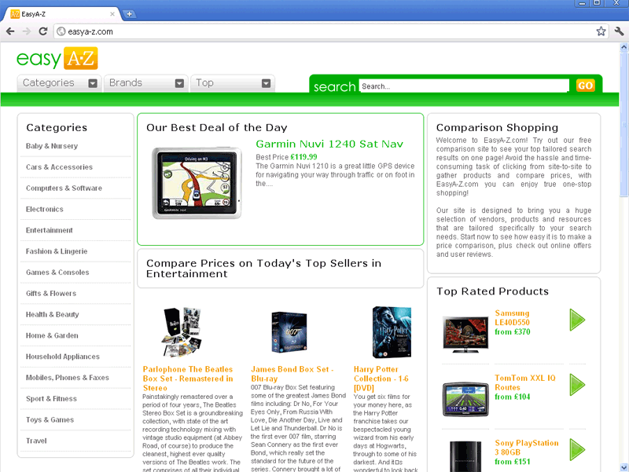Screen dimensions: 629x472
Task: Click the EasyA-Z logo
Action: point(57,60)
